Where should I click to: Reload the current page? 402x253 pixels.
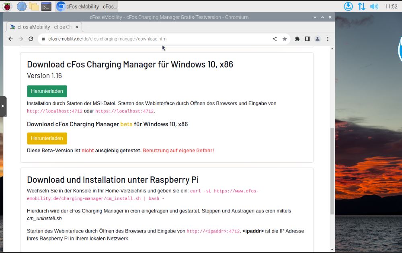click(x=31, y=39)
